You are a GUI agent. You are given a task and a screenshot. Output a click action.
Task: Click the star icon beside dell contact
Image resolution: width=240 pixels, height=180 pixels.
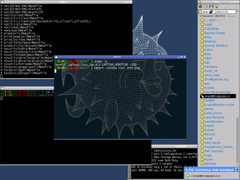(x=202, y=62)
